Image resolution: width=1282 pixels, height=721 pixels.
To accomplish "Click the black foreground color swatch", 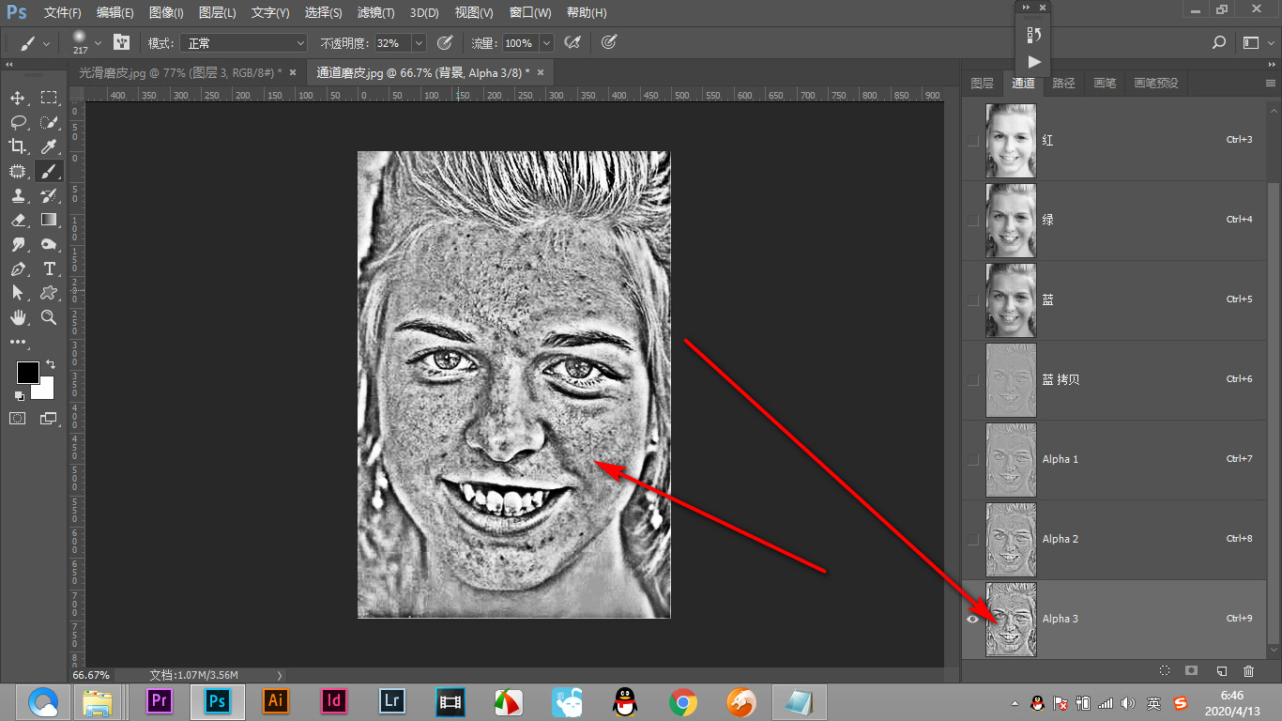I will point(28,373).
